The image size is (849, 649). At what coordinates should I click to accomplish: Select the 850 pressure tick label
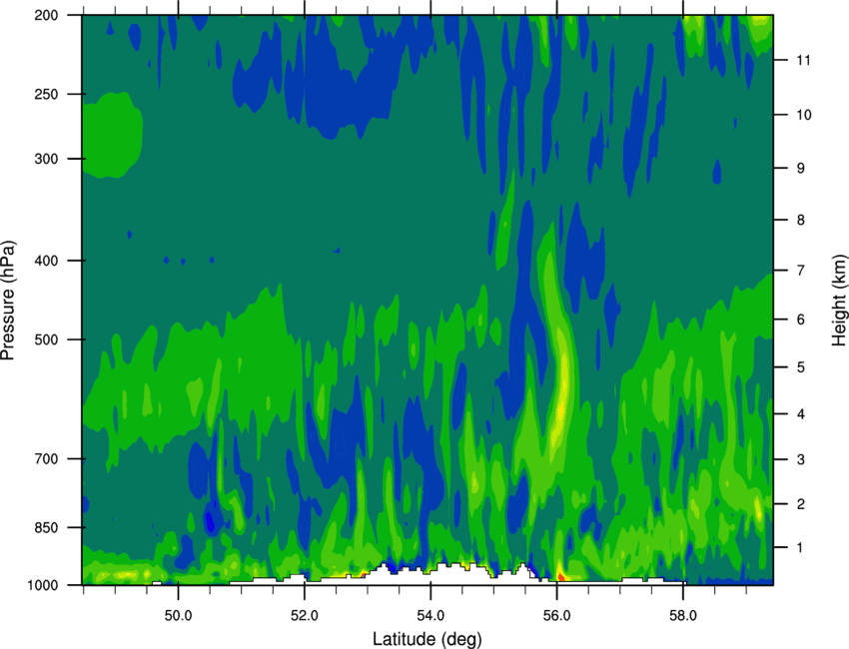point(46,527)
